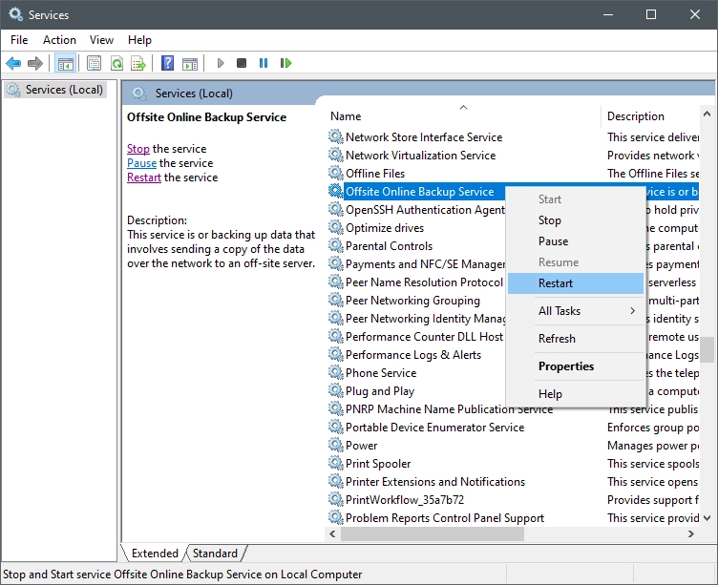The image size is (718, 585).
Task: Click the Forward arrow toolbar icon
Action: click(35, 63)
